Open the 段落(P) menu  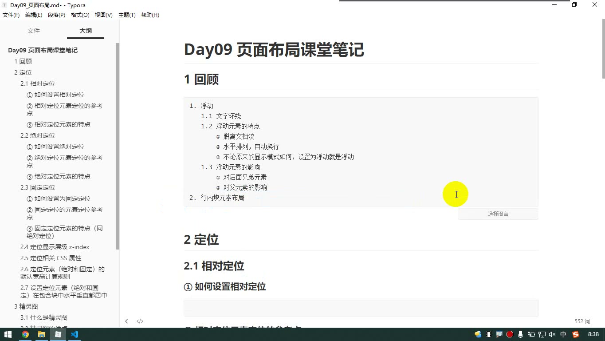pyautogui.click(x=56, y=15)
